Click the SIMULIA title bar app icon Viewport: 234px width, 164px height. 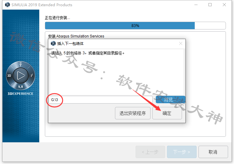click(x=7, y=5)
